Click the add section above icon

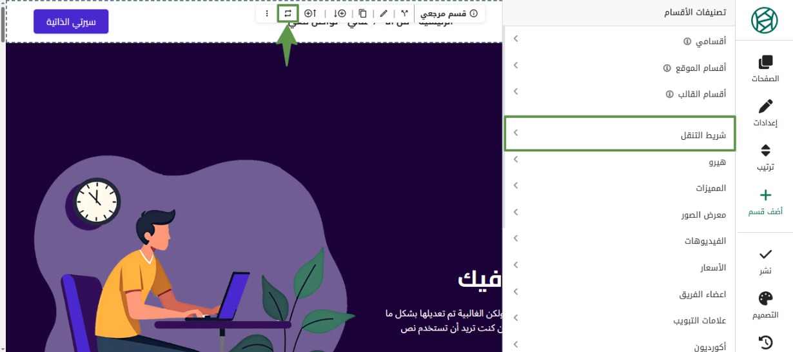pyautogui.click(x=310, y=14)
